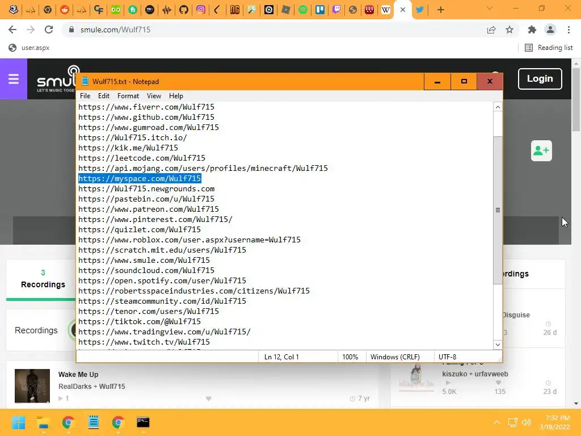The image size is (581, 436).
Task: Open the Notepad Edit menu
Action: pyautogui.click(x=104, y=95)
